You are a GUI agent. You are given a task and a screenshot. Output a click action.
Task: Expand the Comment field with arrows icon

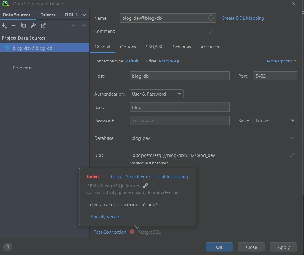click(x=211, y=31)
